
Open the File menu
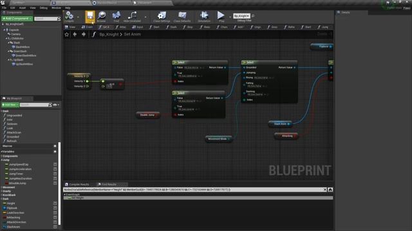(x=5, y=8)
